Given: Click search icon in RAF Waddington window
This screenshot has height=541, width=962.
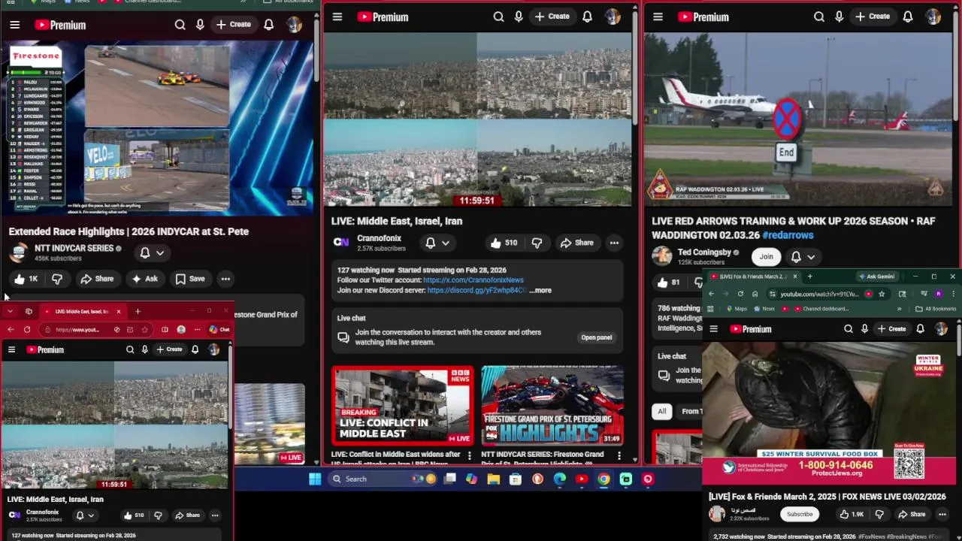Looking at the screenshot, I should pyautogui.click(x=818, y=17).
